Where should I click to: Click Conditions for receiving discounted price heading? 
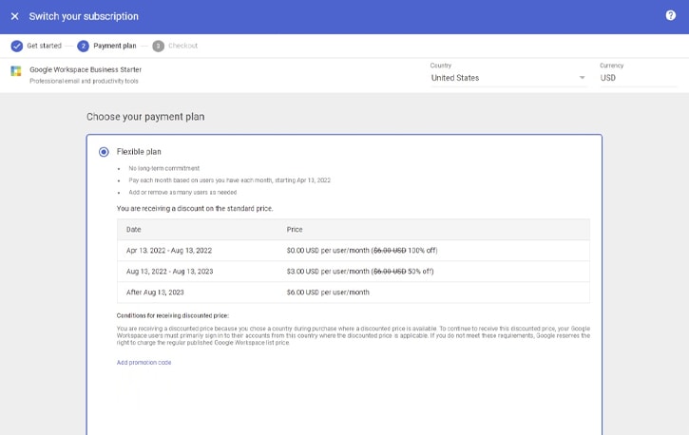pos(173,315)
